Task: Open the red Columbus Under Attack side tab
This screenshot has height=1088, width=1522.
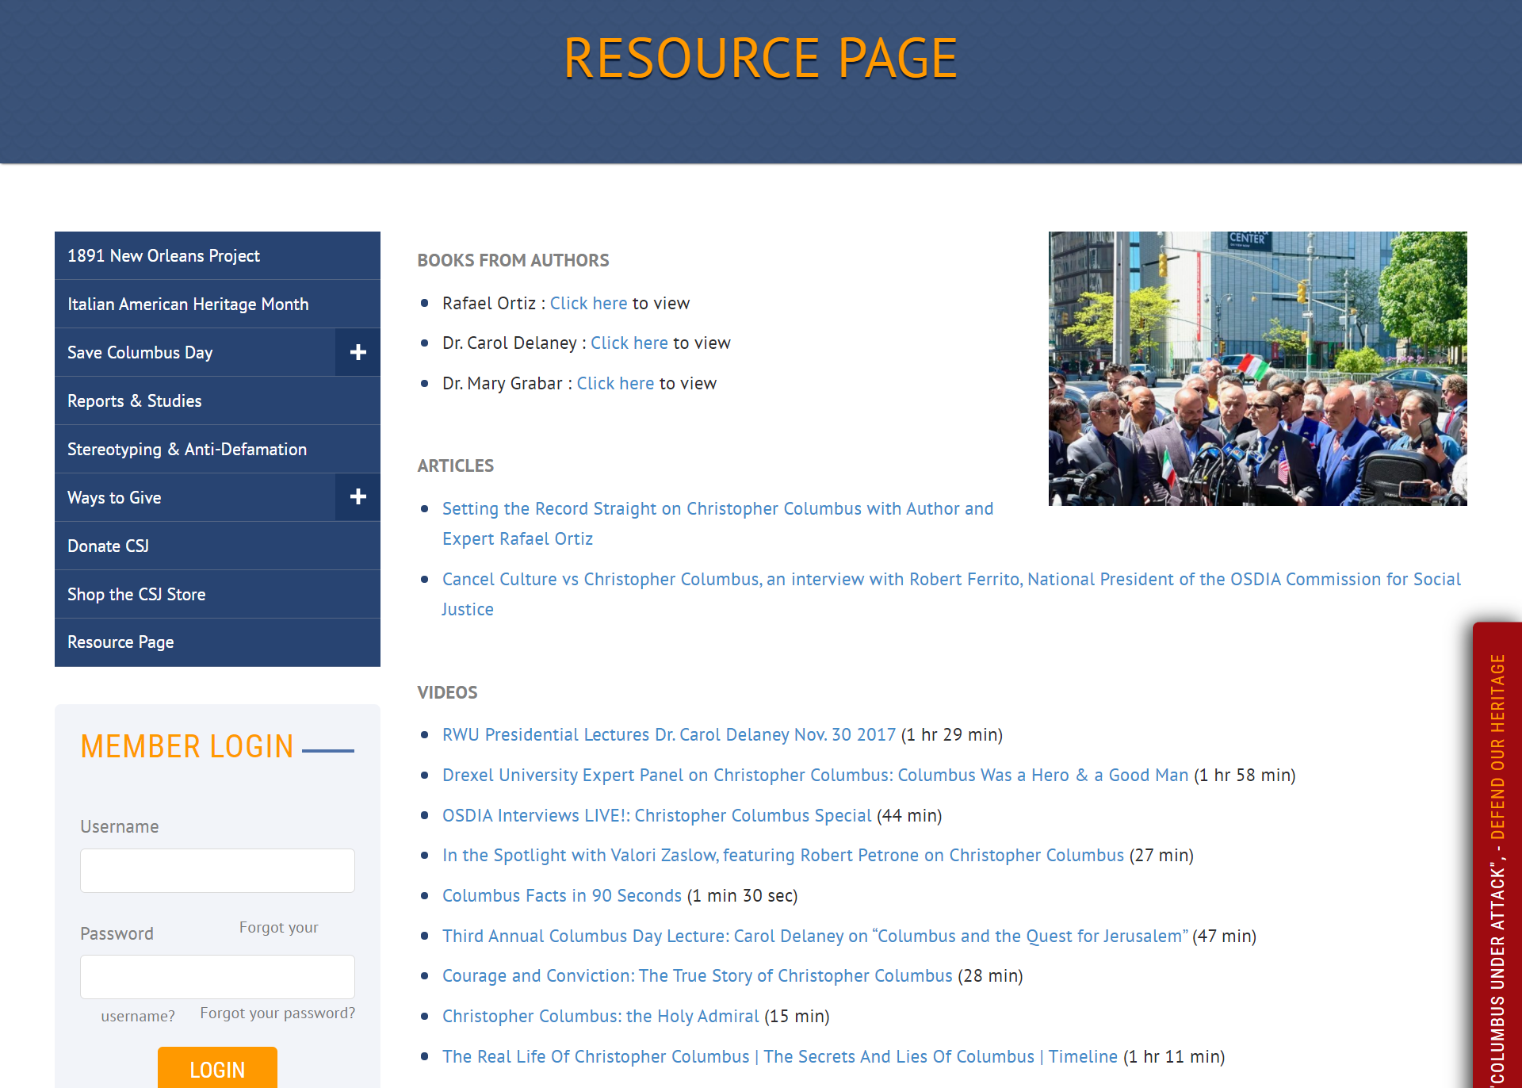Action: point(1497,856)
